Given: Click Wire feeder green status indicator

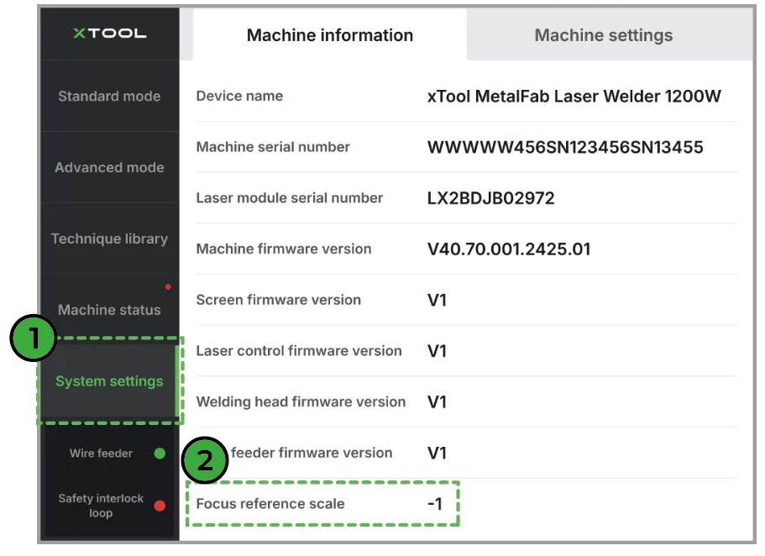Looking at the screenshot, I should tap(160, 454).
